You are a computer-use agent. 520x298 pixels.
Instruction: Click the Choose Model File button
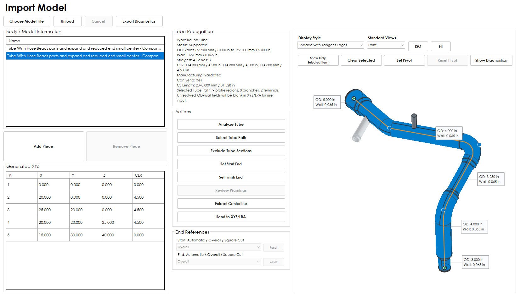tap(27, 21)
